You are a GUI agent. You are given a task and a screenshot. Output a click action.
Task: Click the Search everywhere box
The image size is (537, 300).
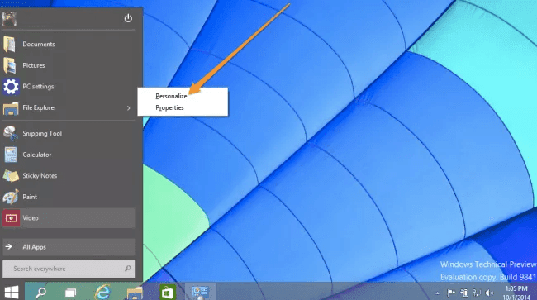[69, 269]
